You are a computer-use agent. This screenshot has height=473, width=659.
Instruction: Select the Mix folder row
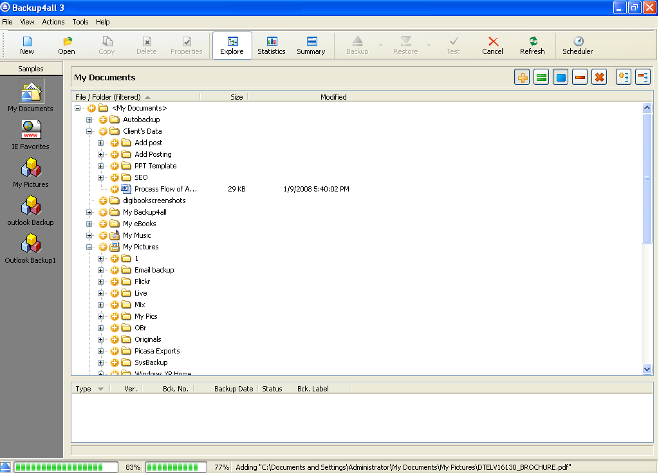pyautogui.click(x=140, y=305)
